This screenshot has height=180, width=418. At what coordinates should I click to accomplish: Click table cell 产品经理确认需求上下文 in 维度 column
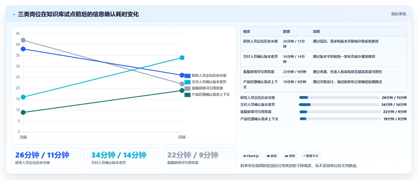click(x=260, y=84)
